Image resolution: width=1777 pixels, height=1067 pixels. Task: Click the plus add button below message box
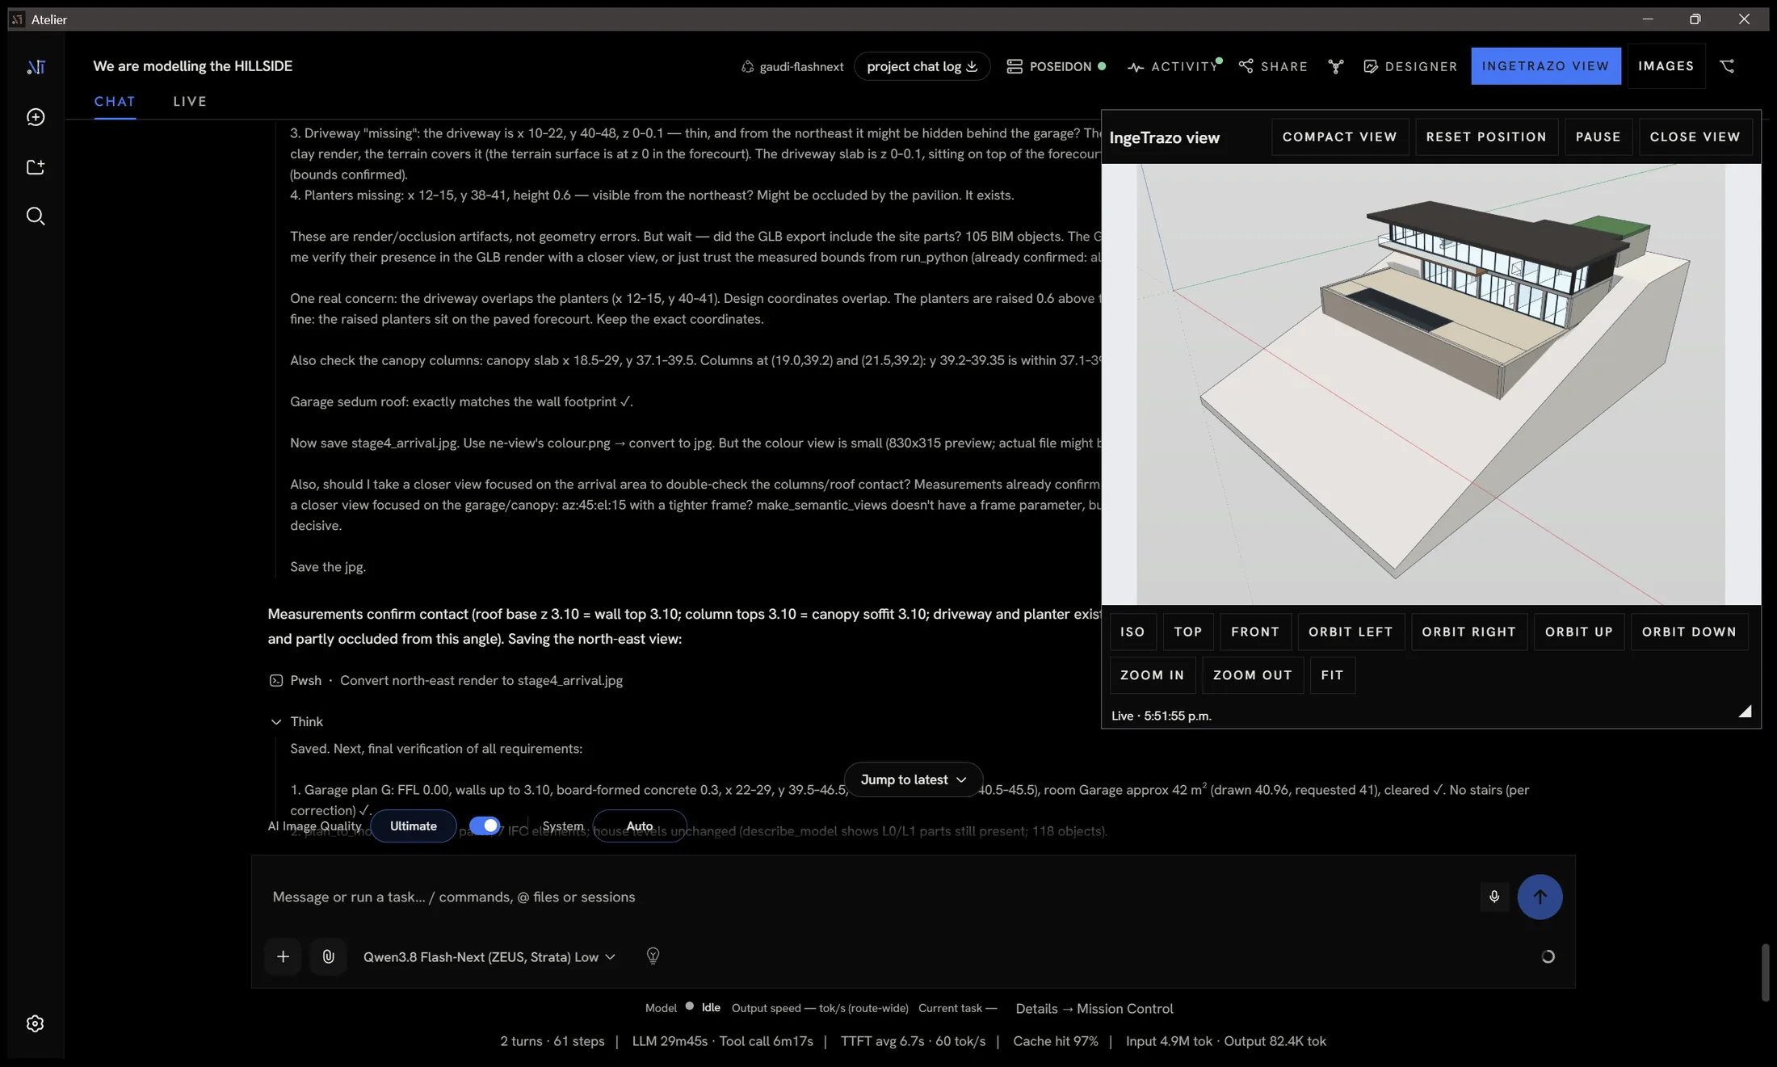(x=283, y=956)
